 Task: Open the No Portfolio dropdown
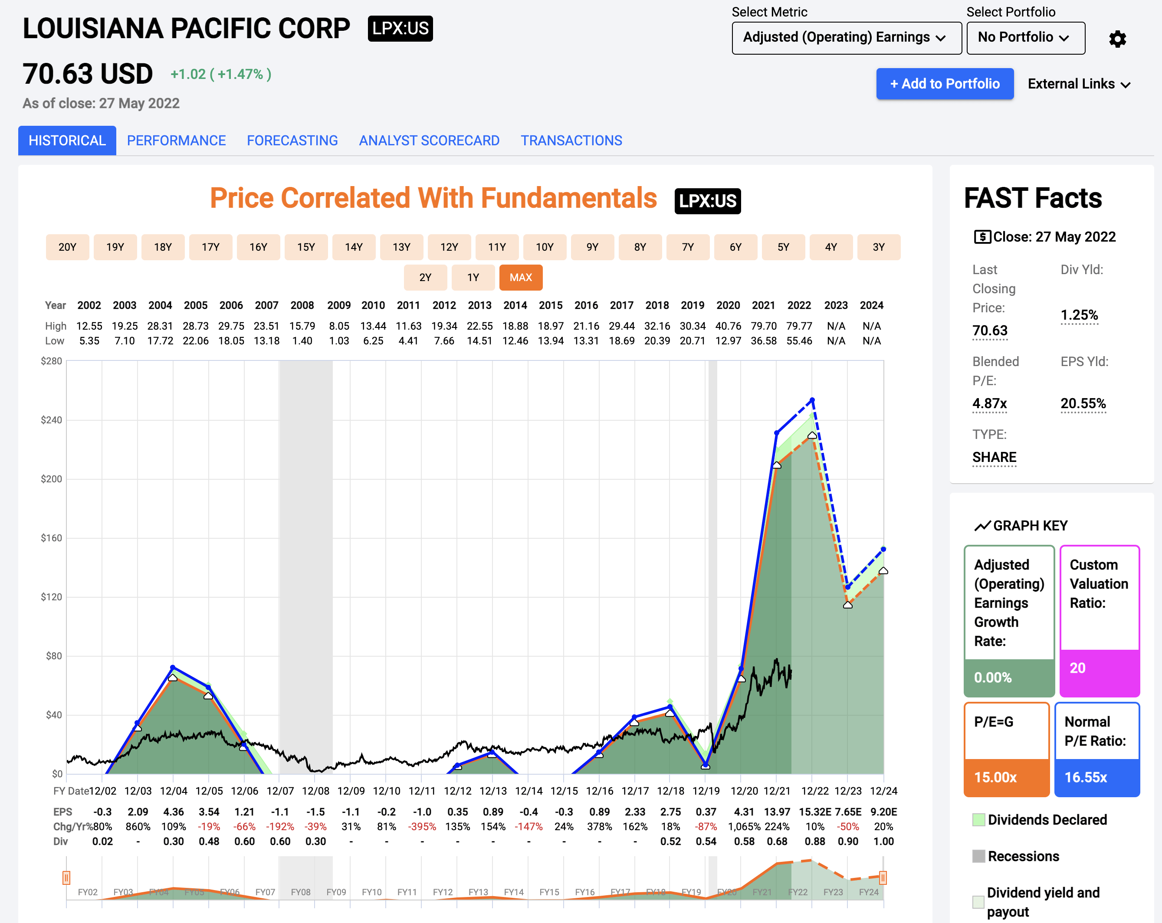1025,38
